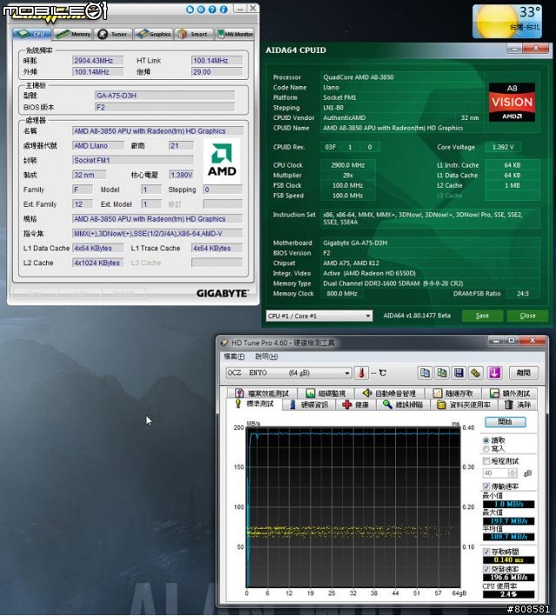Select the 讀取 read radio button

(486, 440)
